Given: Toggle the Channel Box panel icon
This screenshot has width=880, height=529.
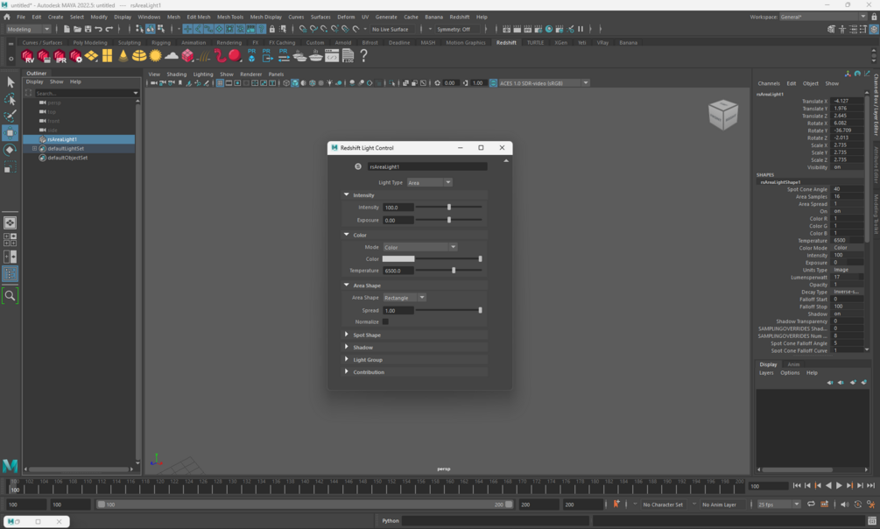Looking at the screenshot, I should [874, 29].
